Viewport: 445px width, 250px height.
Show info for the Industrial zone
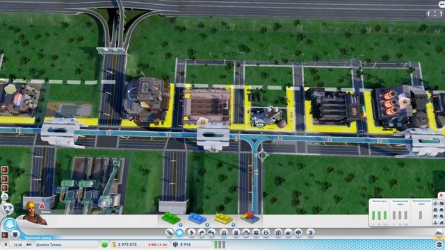click(233, 225)
